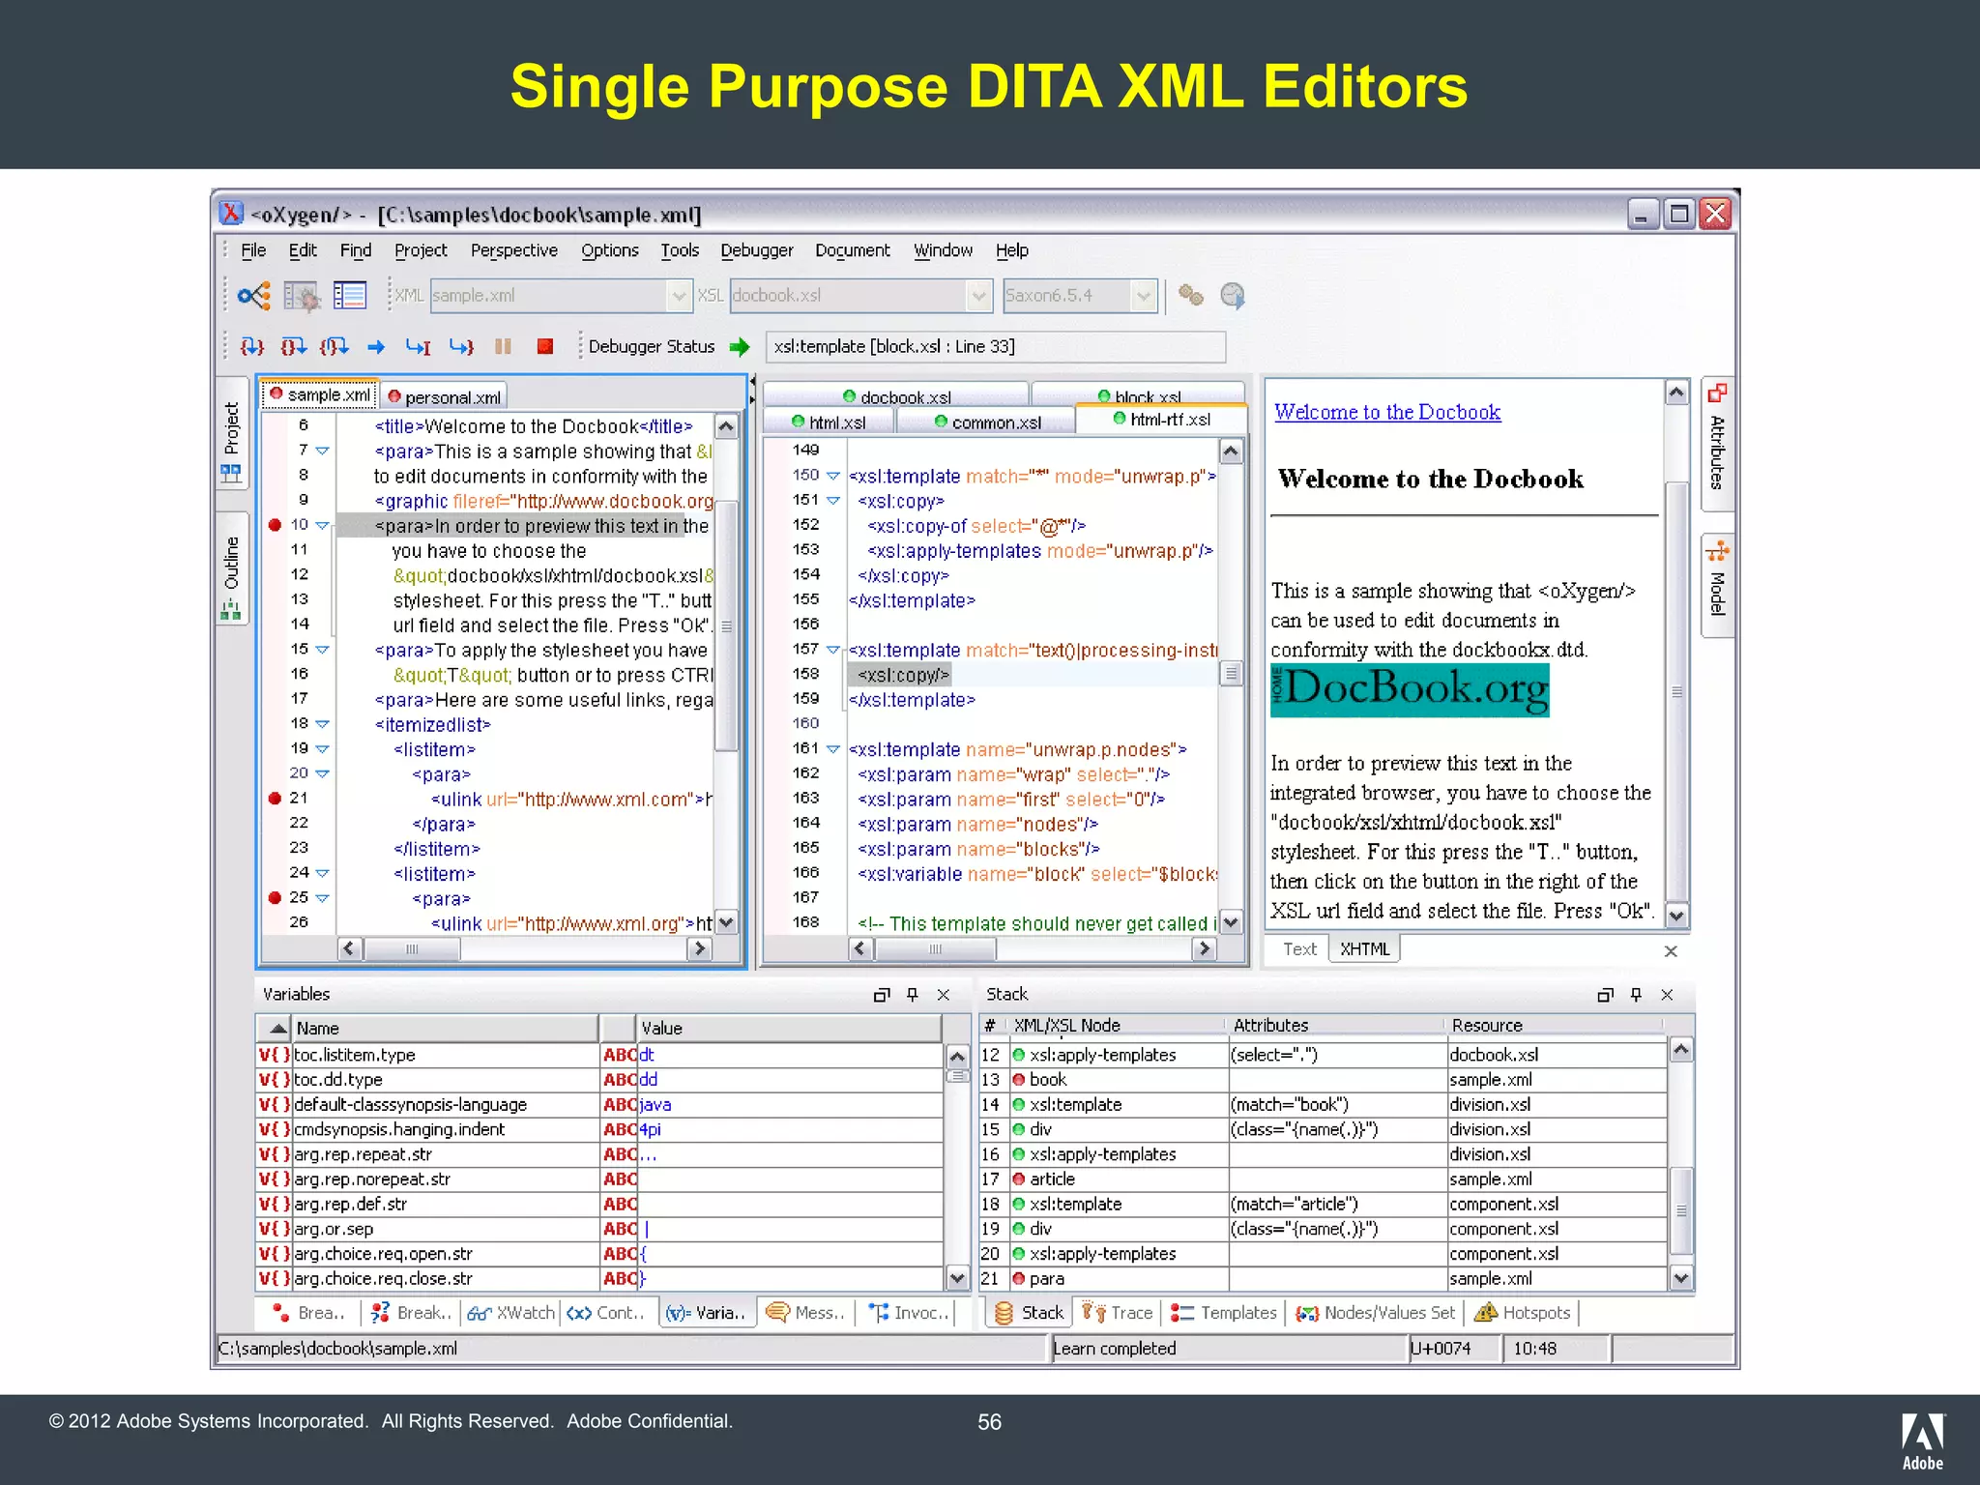This screenshot has height=1485, width=1980.
Task: Toggle breakpoint on line 21 in sample.xml
Action: 275,798
